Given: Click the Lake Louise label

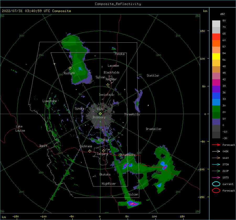Looking at the screenshot, I should tap(20, 128).
